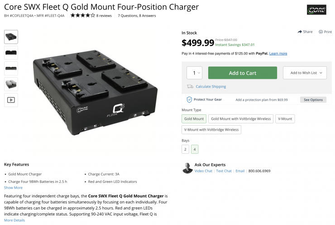Screen dimensions: 335x225
Task: Open the 8 reviews link
Action: (104, 15)
